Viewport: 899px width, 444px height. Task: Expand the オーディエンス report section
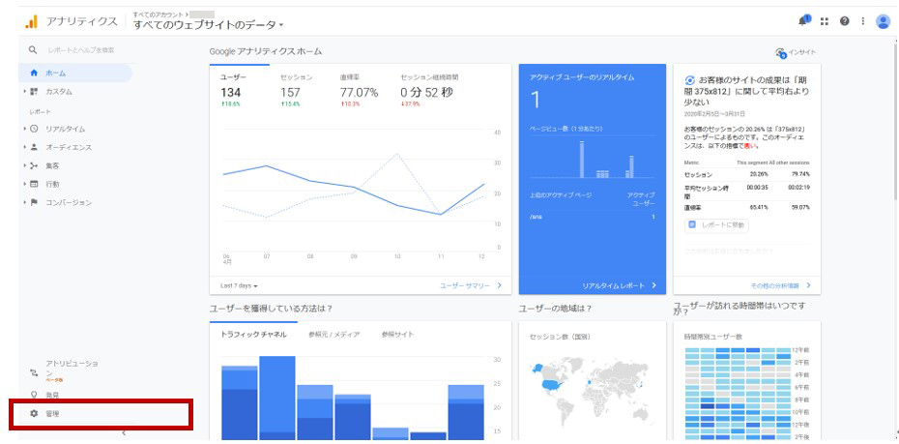[68, 147]
